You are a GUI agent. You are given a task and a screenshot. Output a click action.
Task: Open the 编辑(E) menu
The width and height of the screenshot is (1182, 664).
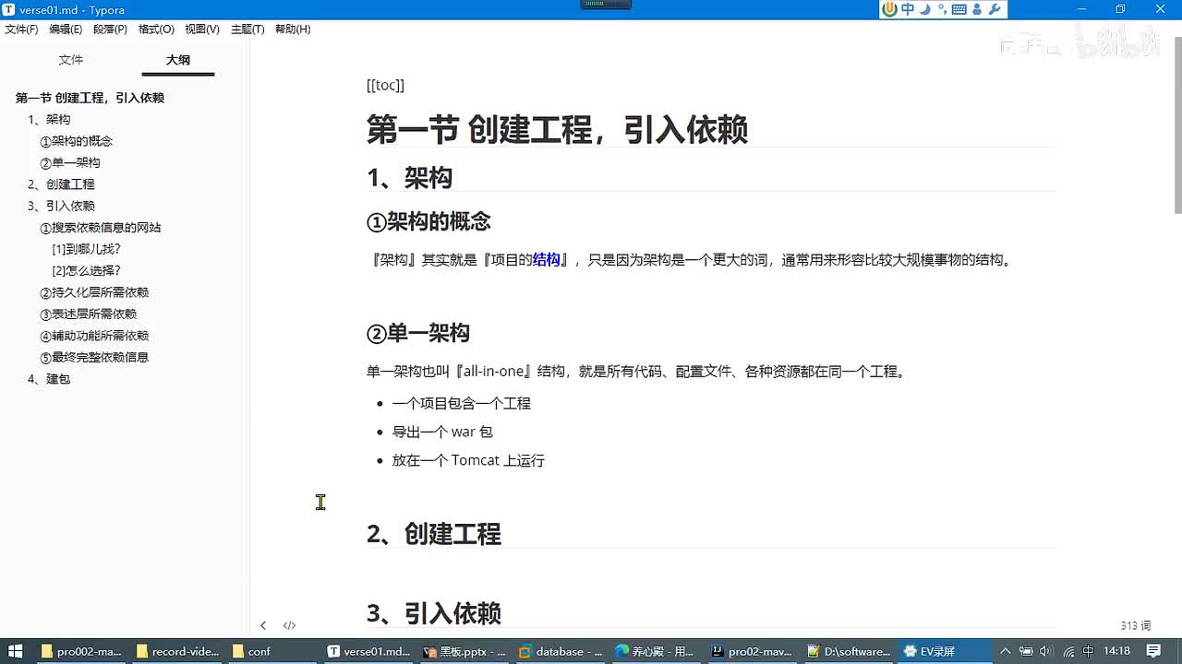66,30
